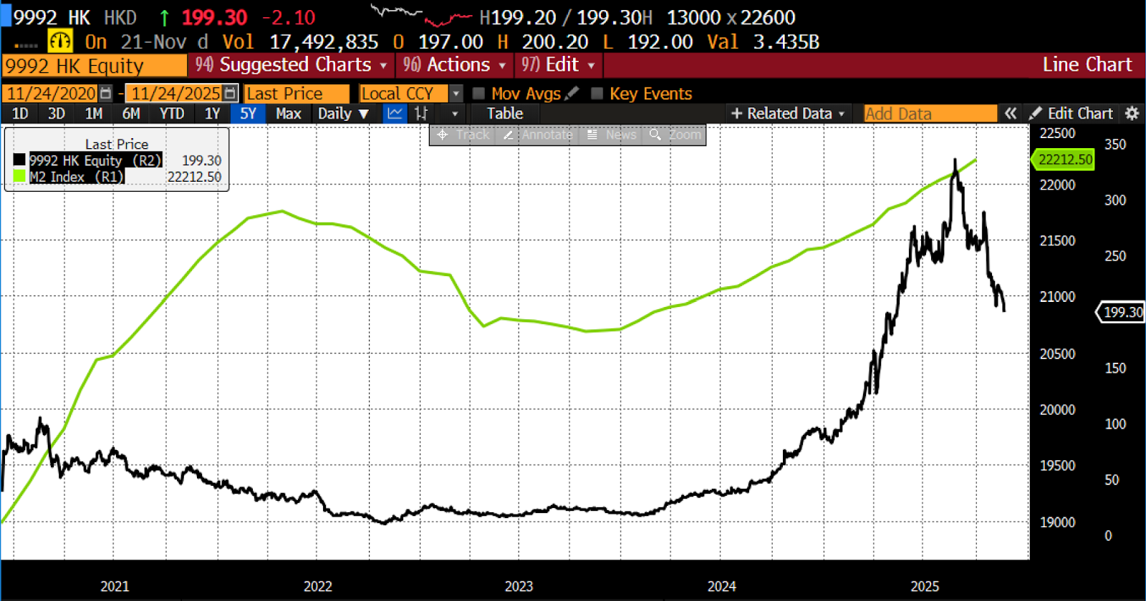
Task: Switch to the Table view
Action: (505, 114)
